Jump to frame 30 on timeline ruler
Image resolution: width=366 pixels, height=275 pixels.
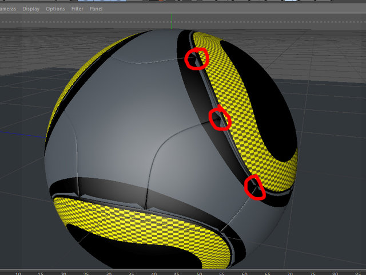coord(109,273)
